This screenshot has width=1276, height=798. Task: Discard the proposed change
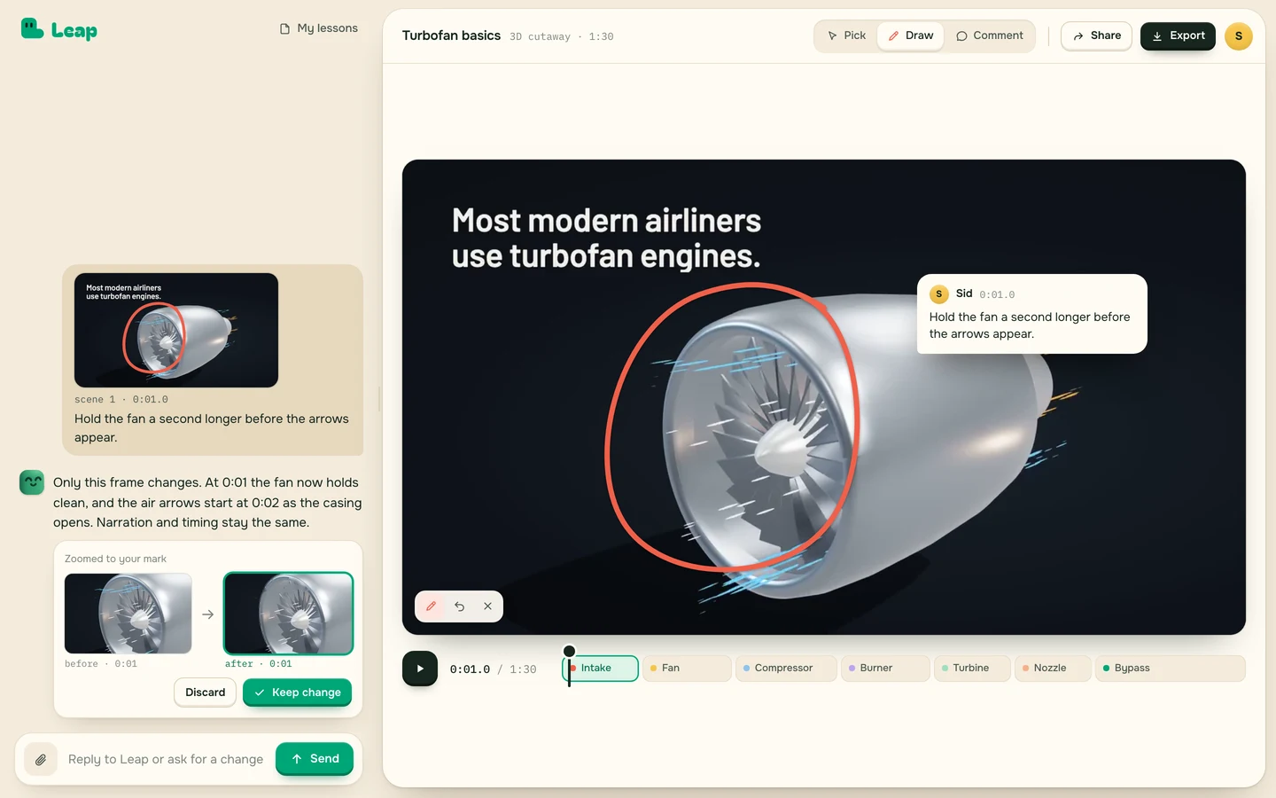coord(205,692)
